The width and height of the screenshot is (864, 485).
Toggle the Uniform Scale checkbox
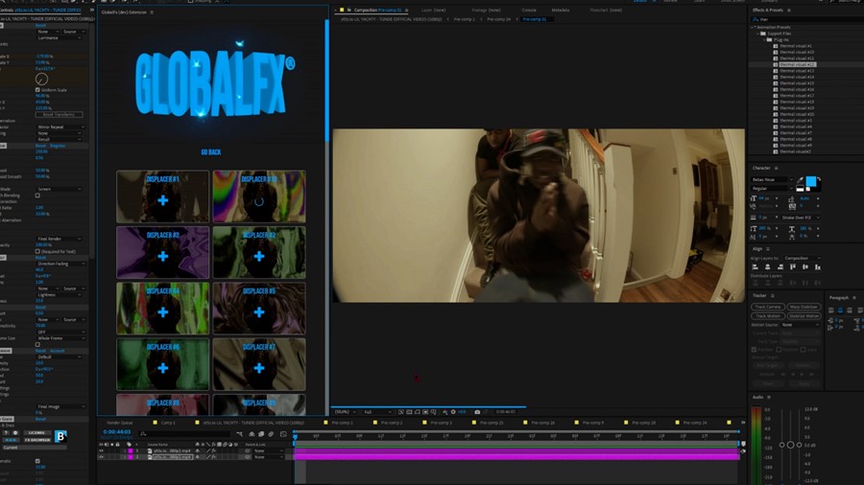(37, 90)
